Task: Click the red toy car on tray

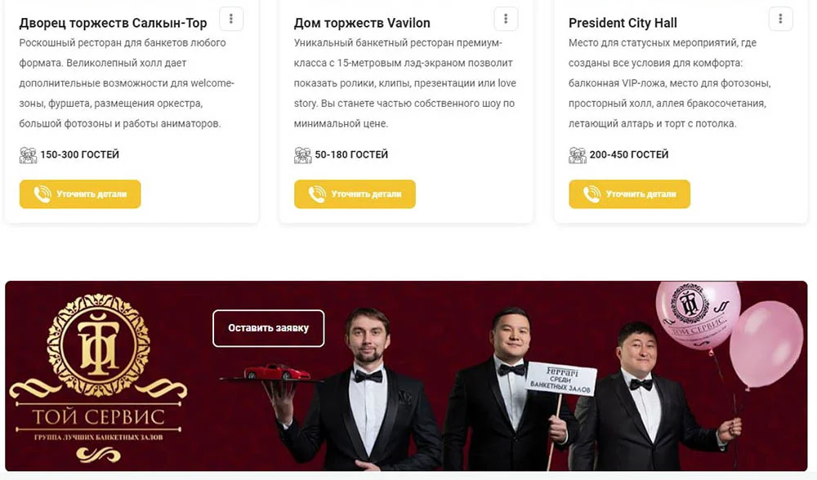Action: pos(276,371)
